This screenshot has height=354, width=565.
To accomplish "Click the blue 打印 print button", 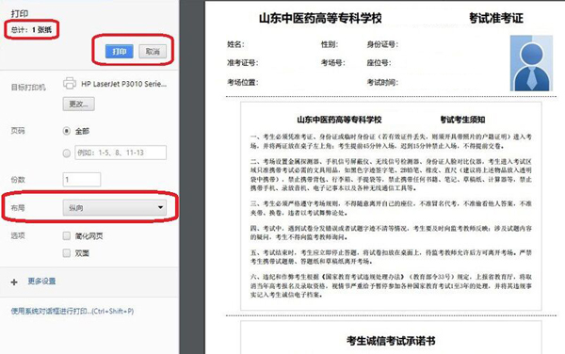I will click(120, 52).
